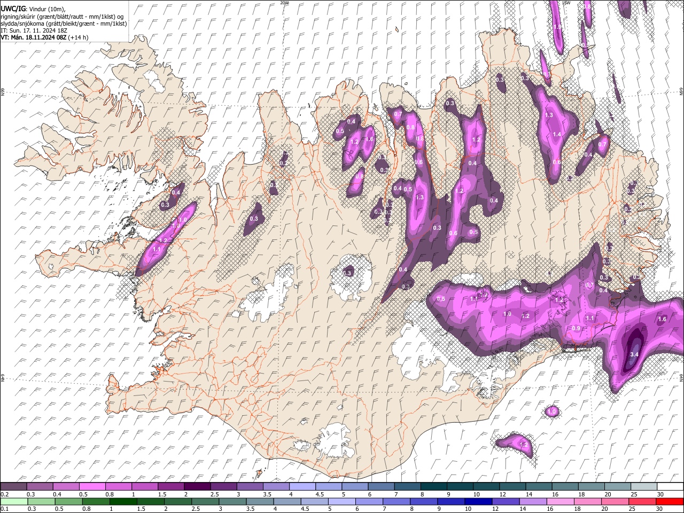This screenshot has height=513, width=684.
Task: Click the 'rigning/skúrir' legend description line
Action: 61,17
